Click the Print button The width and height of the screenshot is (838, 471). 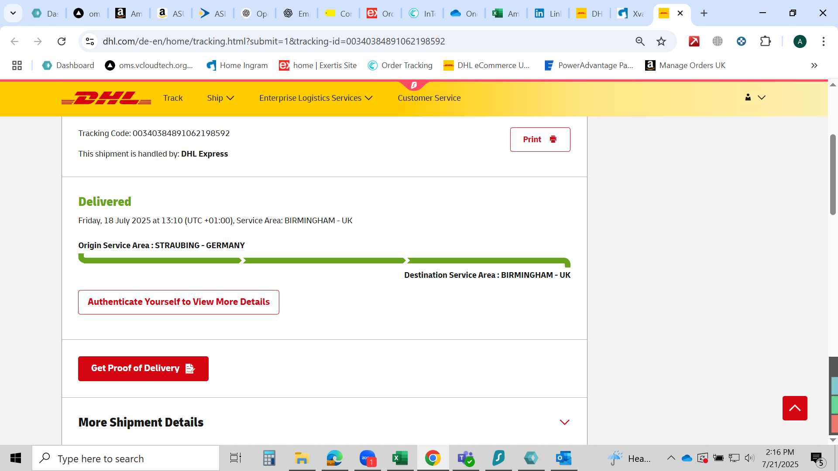(x=540, y=140)
